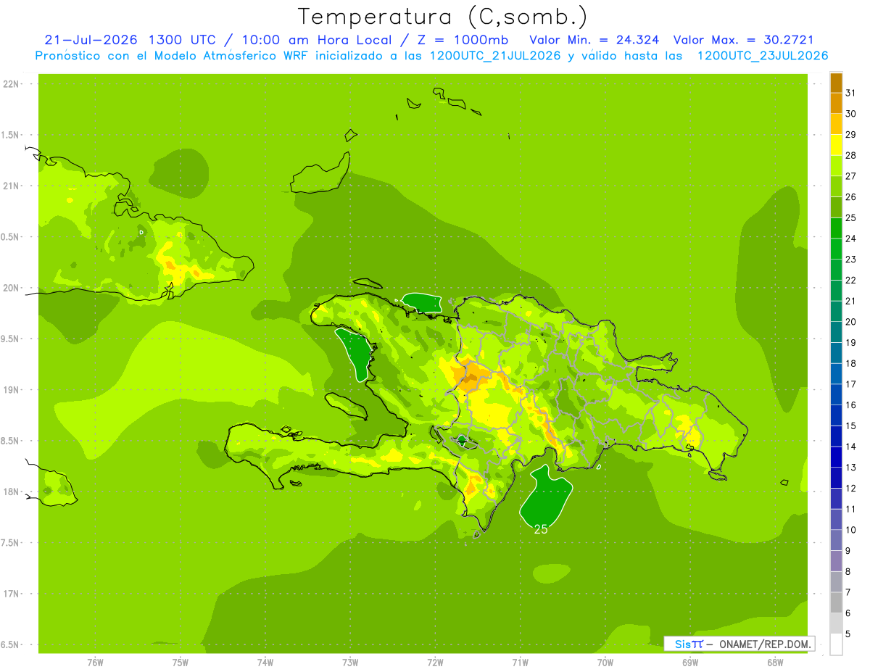
Task: Click the "68W" longitude axis label
Action: pyautogui.click(x=775, y=663)
